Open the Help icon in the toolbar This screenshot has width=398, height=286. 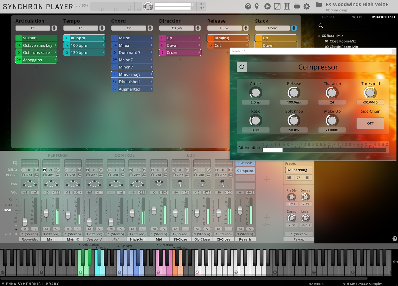coord(248,6)
